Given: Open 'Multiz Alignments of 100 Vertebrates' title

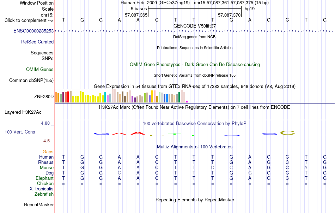Looking at the screenshot, I should (195, 147).
